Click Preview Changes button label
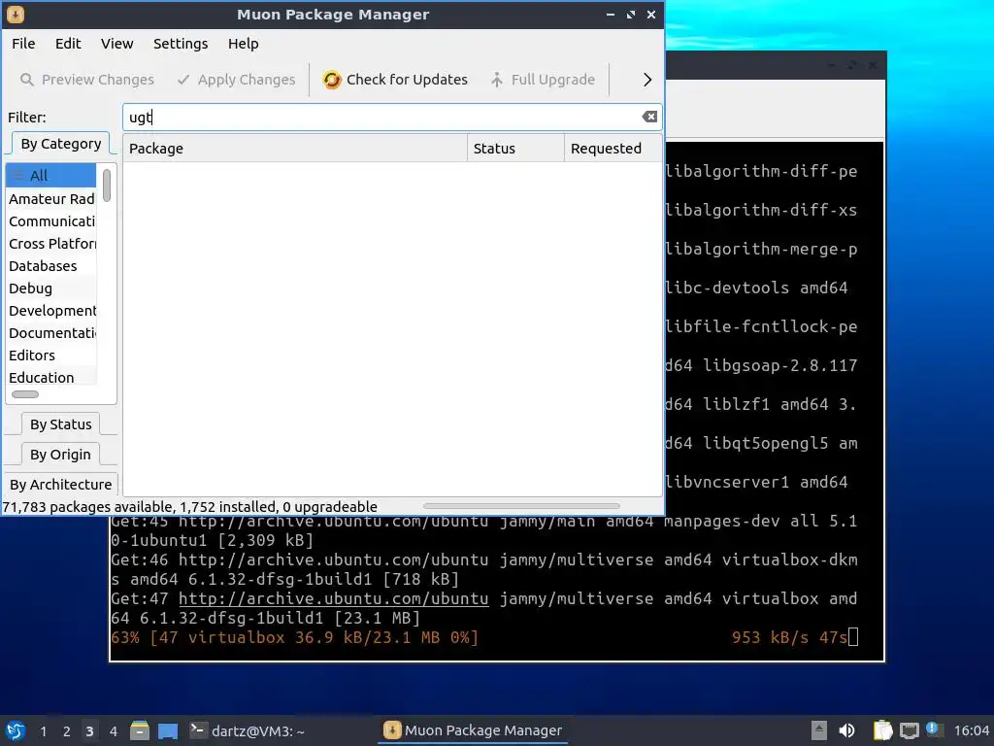Screen dimensions: 994x746 click(x=98, y=80)
